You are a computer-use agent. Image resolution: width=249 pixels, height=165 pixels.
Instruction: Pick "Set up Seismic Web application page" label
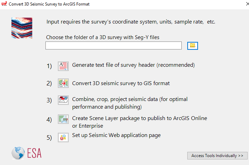pos(116,135)
